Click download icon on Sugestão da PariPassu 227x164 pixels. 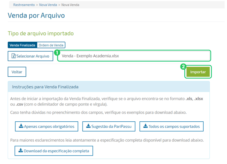point(88,126)
